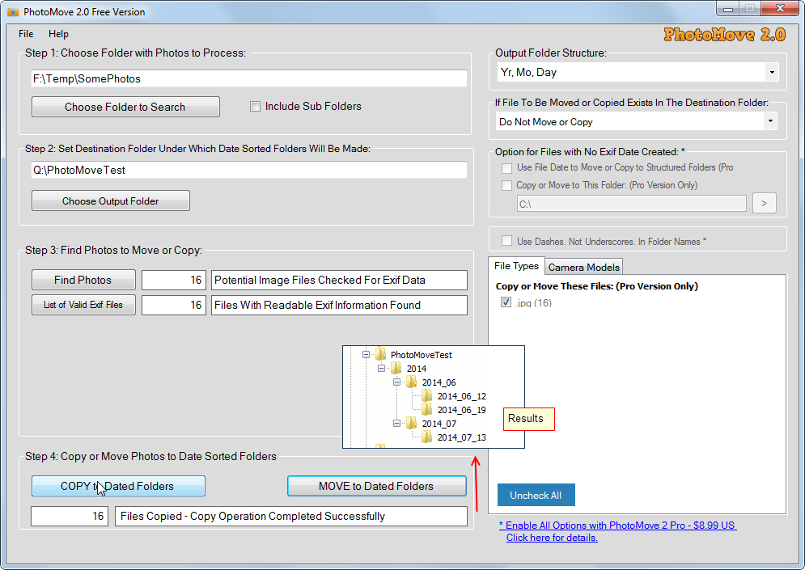Image resolution: width=805 pixels, height=570 pixels.
Task: Toggle Use Dashes Not Underscores checkbox
Action: pyautogui.click(x=506, y=241)
